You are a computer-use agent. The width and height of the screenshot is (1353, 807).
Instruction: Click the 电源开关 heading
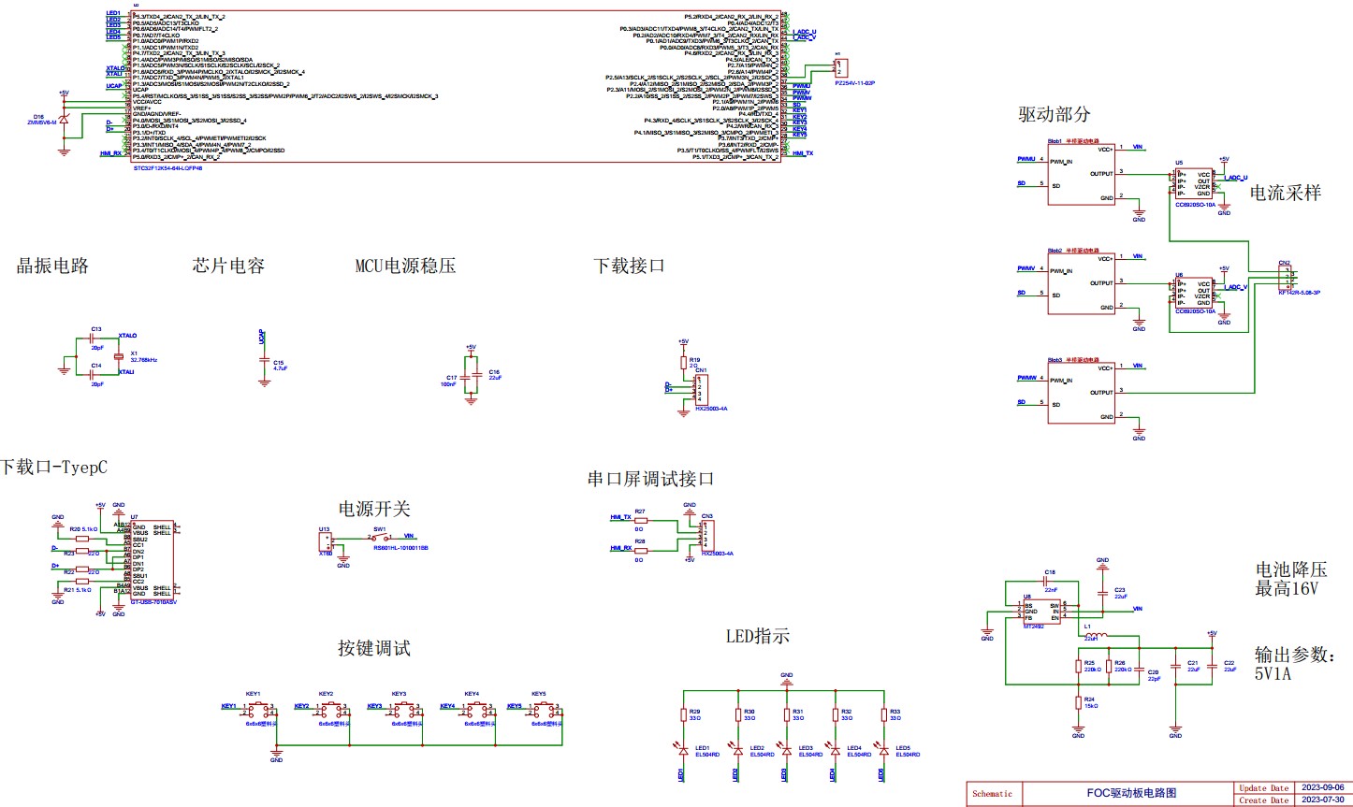(x=374, y=509)
